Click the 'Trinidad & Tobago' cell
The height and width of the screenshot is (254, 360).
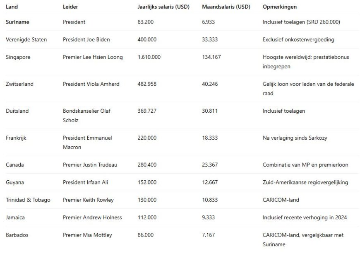pos(28,200)
